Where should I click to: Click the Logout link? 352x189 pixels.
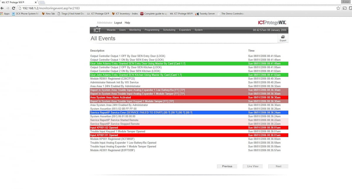pos(118,23)
